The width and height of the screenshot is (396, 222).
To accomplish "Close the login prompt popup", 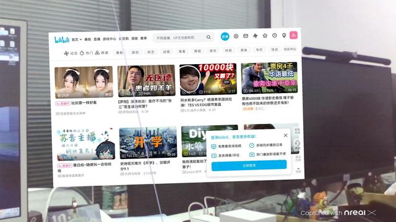I will coord(285,136).
